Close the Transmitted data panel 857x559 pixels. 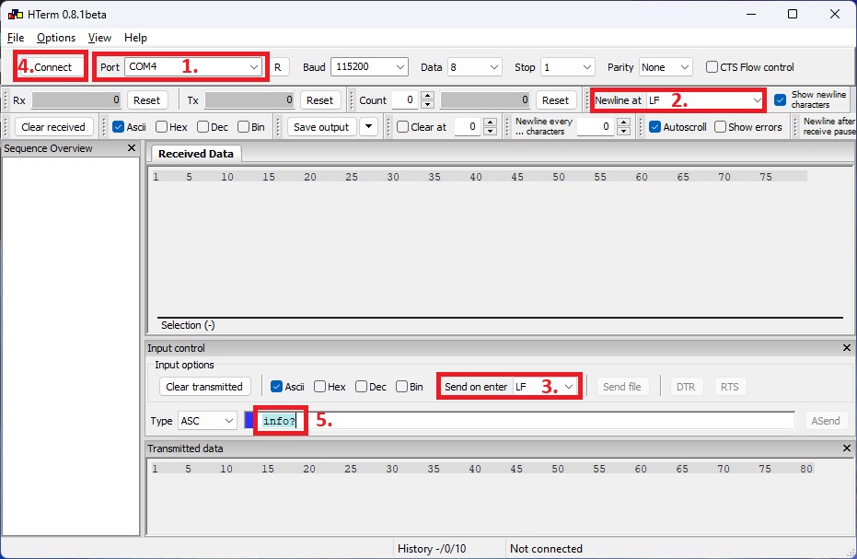(847, 448)
